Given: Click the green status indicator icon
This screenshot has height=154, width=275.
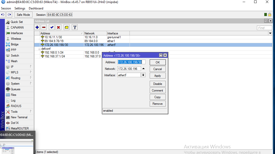Looking at the screenshot, I should coord(266,15).
